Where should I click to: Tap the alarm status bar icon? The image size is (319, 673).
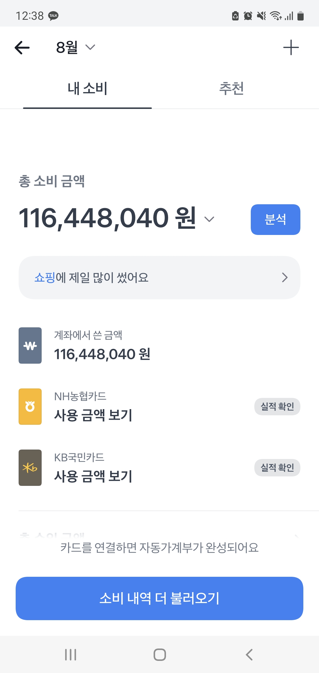pyautogui.click(x=248, y=16)
